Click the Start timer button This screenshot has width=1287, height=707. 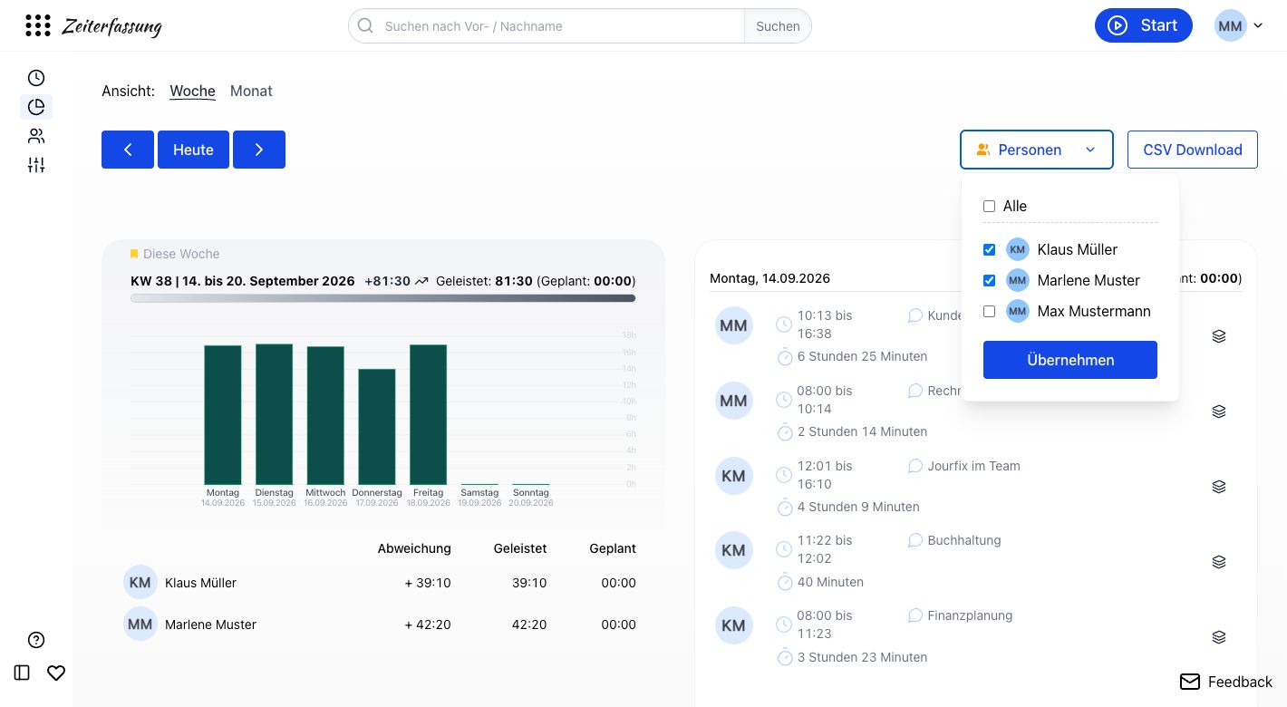[x=1146, y=25]
